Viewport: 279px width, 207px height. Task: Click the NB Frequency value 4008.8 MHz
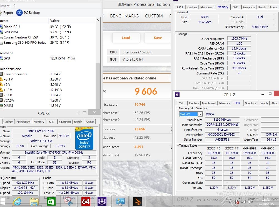260,27
